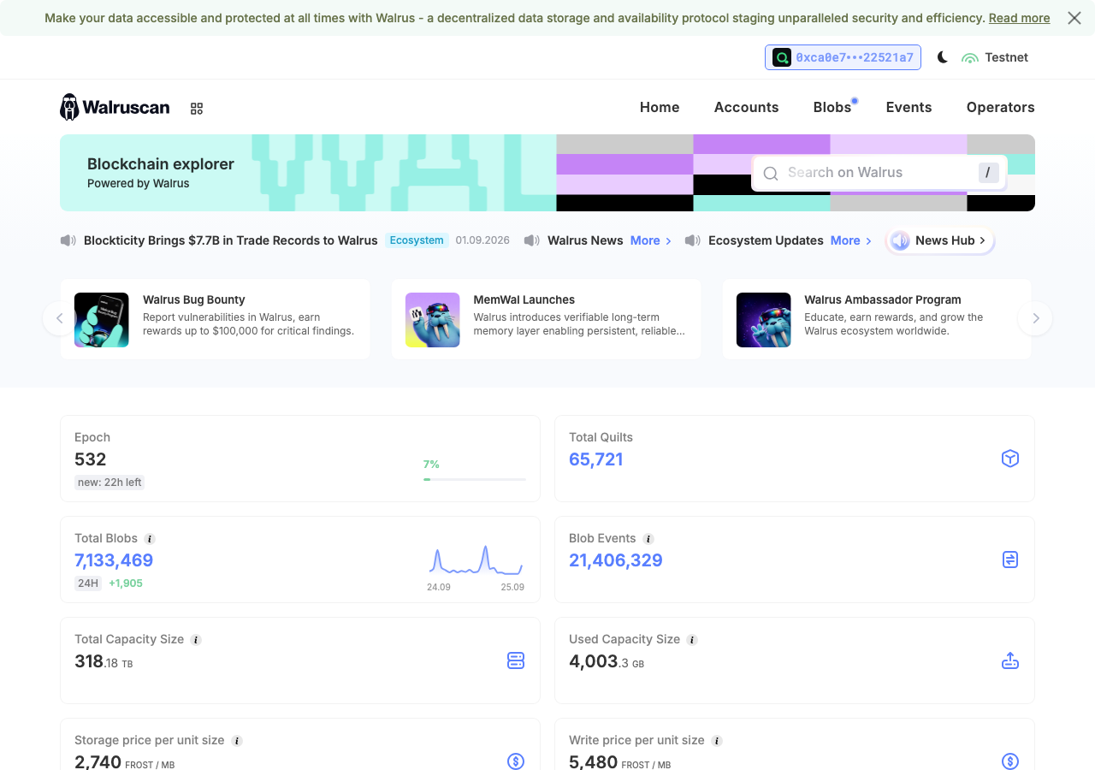Viewport: 1095px width, 770px height.
Task: Expand the News Hub button
Action: coord(940,240)
